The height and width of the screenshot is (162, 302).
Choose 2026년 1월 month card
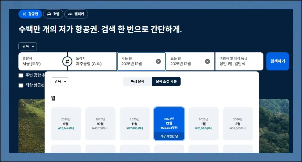click(x=203, y=124)
